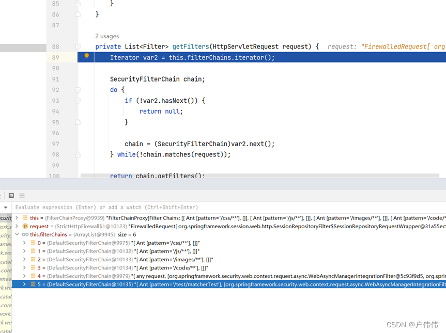Click the fold end marker at line 95

tap(78, 122)
